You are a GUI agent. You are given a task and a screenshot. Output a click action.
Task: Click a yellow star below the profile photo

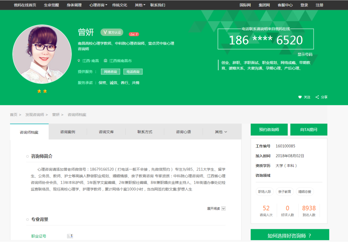pyautogui.click(x=40, y=91)
